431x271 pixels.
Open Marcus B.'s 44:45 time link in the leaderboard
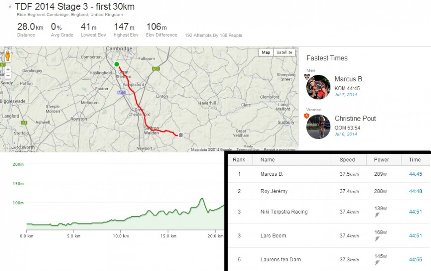click(415, 174)
